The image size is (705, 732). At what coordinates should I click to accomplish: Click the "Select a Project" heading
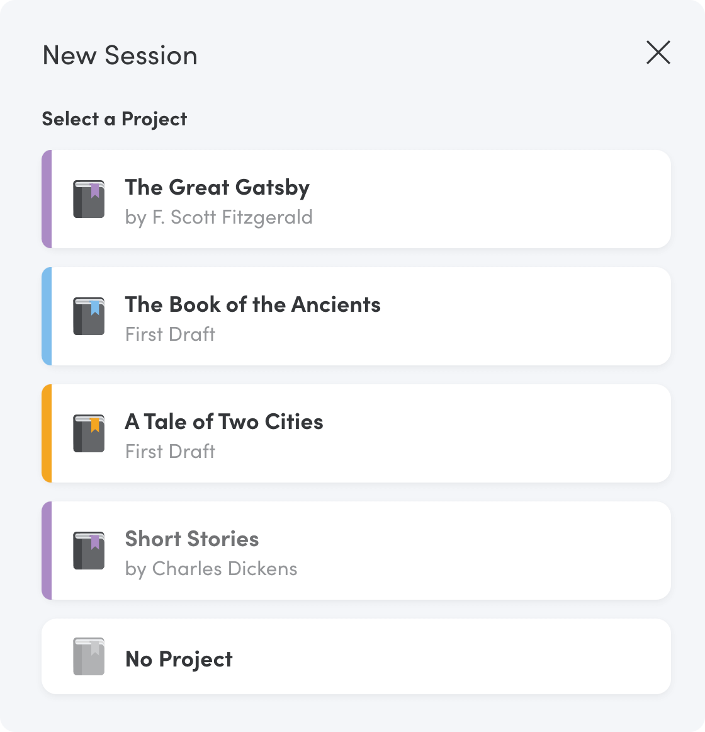point(115,119)
